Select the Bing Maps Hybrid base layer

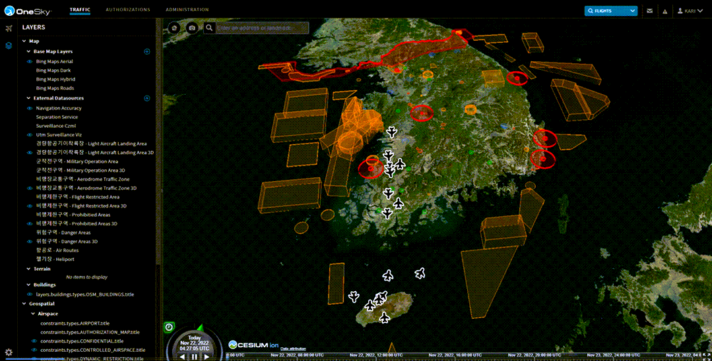(x=55, y=79)
